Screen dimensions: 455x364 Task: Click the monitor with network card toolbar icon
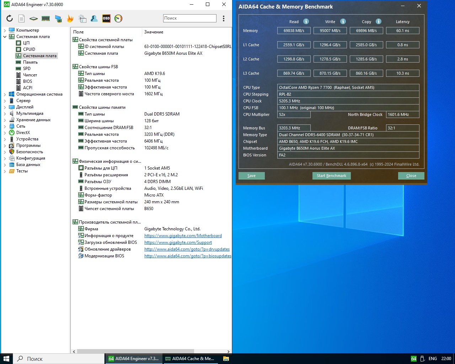58,18
